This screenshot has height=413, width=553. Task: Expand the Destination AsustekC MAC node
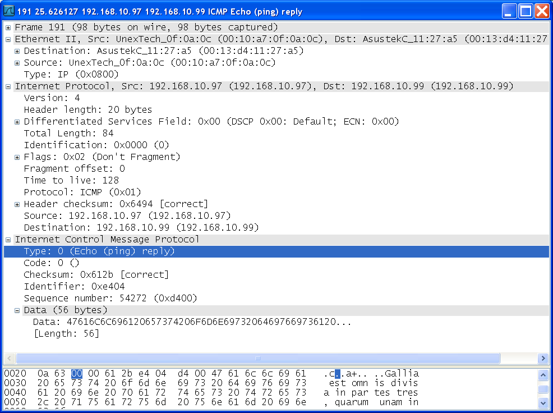(x=17, y=51)
